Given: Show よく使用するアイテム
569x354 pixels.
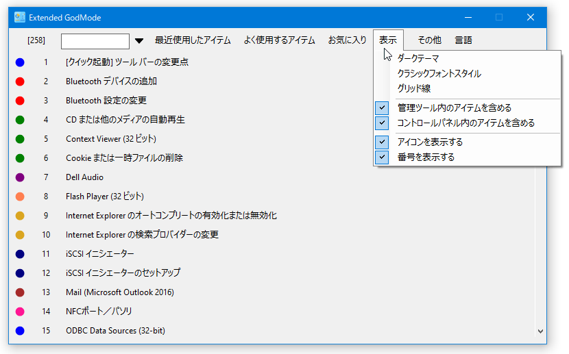Looking at the screenshot, I should click(279, 40).
